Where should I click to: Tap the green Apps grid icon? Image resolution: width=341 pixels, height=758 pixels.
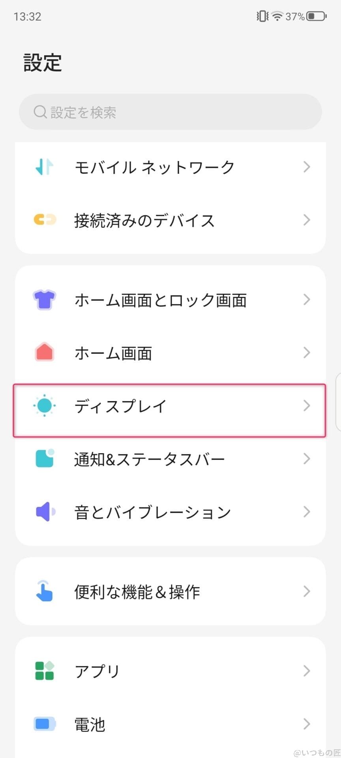pyautogui.click(x=45, y=671)
